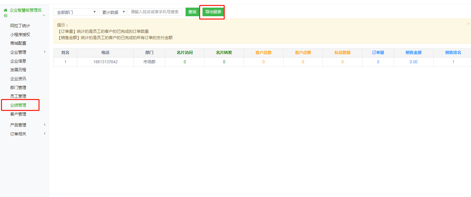Open the 全部部门 department dropdown
The image size is (471, 197).
point(75,12)
